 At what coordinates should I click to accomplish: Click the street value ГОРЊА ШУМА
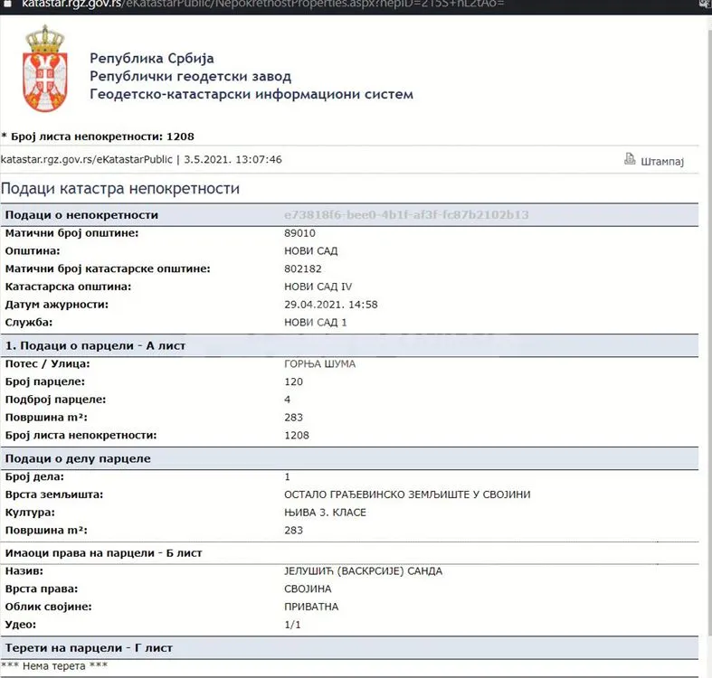coord(319,363)
